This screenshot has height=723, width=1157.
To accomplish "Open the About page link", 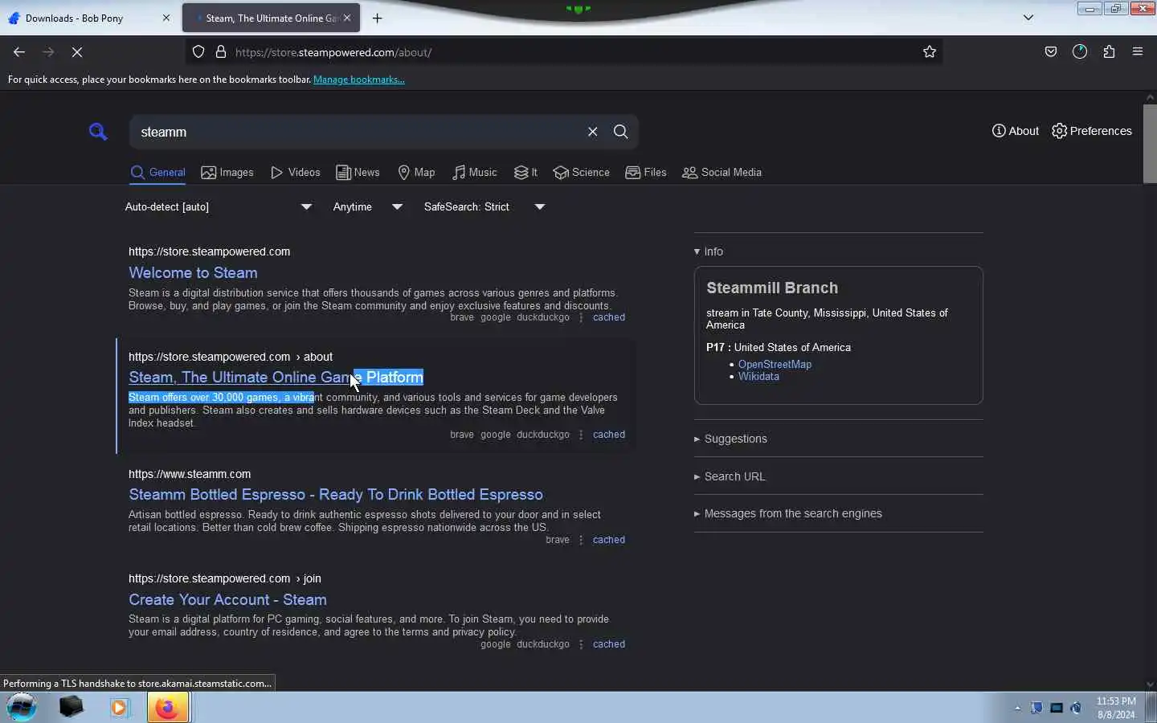I will [1016, 131].
